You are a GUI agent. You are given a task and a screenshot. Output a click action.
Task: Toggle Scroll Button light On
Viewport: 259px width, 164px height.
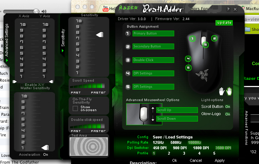point(228,106)
